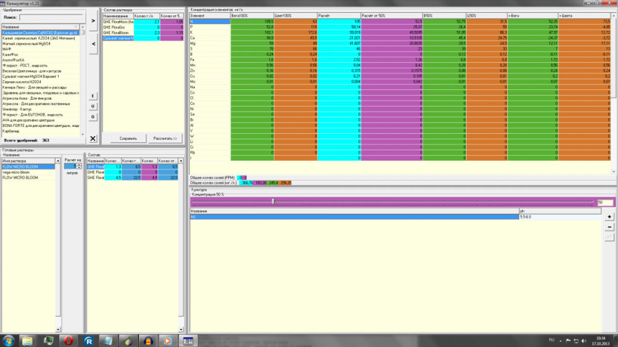The height and width of the screenshot is (347, 618).
Task: Click the E button beside the fertilizer list
Action: point(93,96)
